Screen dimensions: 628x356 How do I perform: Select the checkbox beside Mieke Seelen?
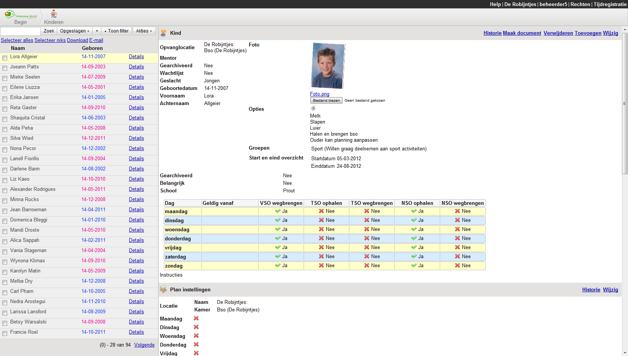point(5,78)
